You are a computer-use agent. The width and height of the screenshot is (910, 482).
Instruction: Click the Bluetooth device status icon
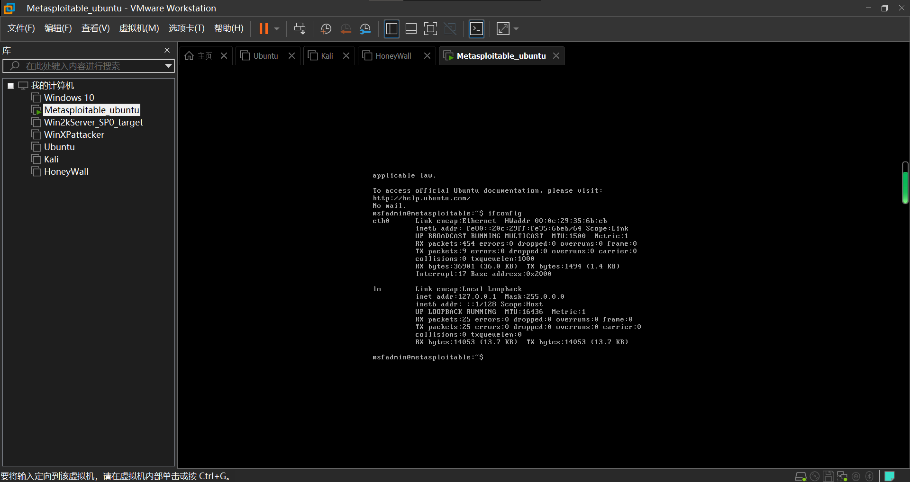tap(869, 476)
